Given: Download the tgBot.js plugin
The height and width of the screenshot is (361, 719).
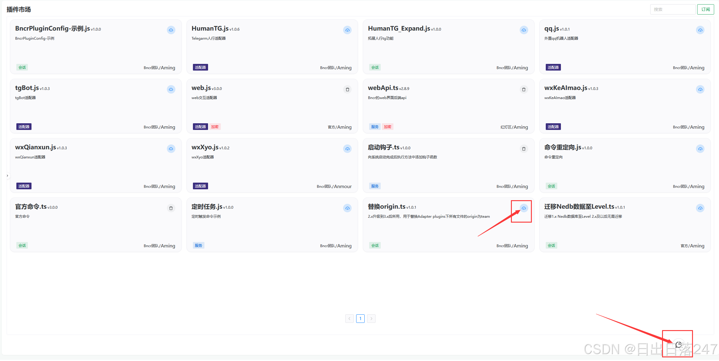Looking at the screenshot, I should point(171,89).
